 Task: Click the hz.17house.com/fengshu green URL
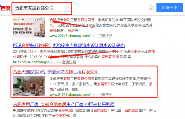(34, 62)
